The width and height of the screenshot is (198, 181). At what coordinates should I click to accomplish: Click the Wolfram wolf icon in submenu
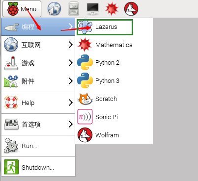(x=85, y=135)
